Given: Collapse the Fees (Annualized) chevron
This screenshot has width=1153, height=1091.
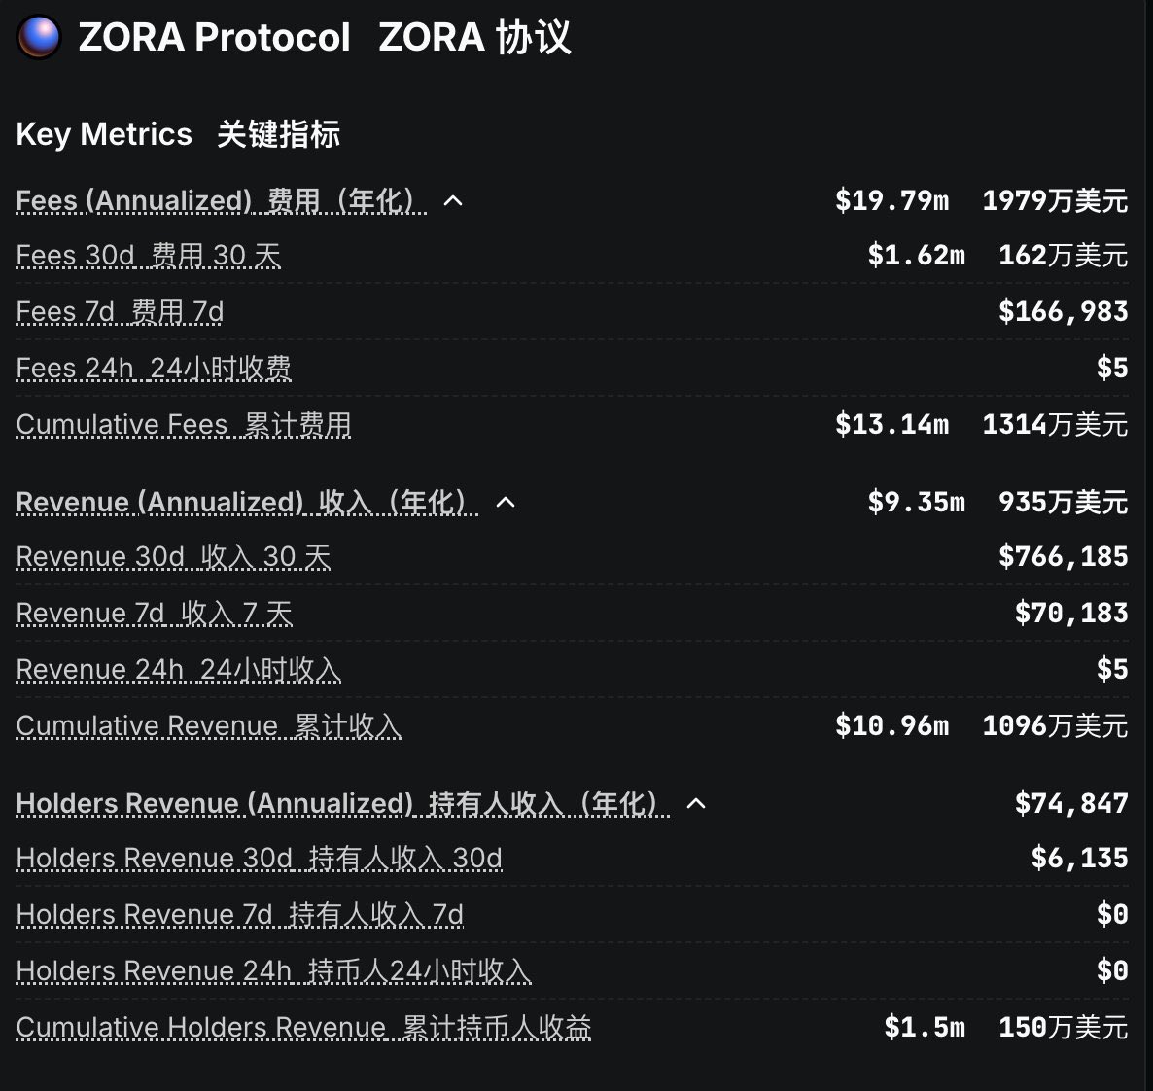Looking at the screenshot, I should tap(453, 201).
